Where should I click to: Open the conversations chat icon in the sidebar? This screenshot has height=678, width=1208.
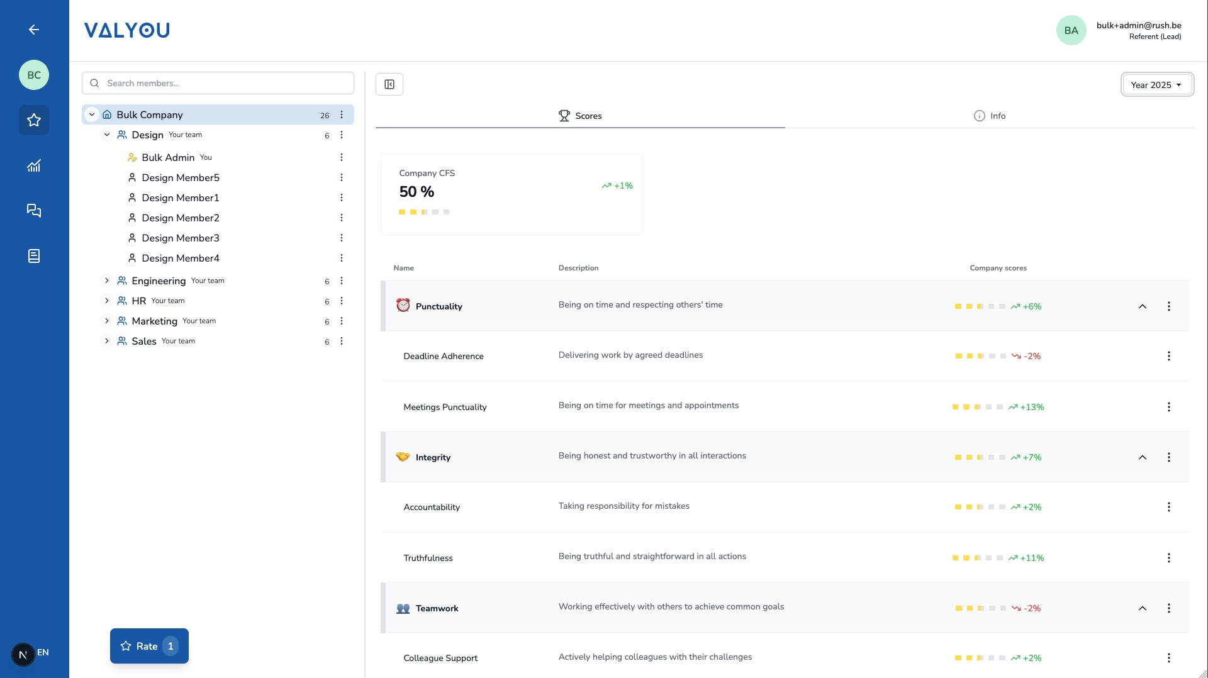tap(34, 211)
